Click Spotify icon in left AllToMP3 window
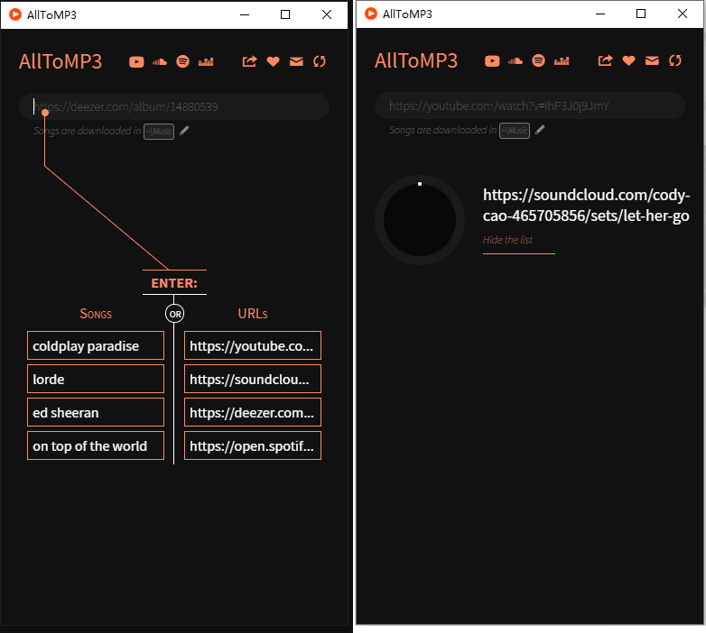706x633 pixels. click(182, 61)
